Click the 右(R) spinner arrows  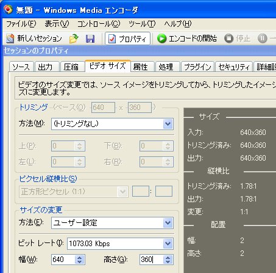click(168, 162)
